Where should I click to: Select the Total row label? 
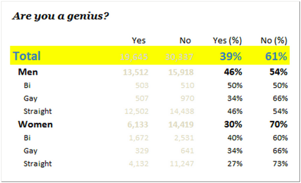point(26,56)
